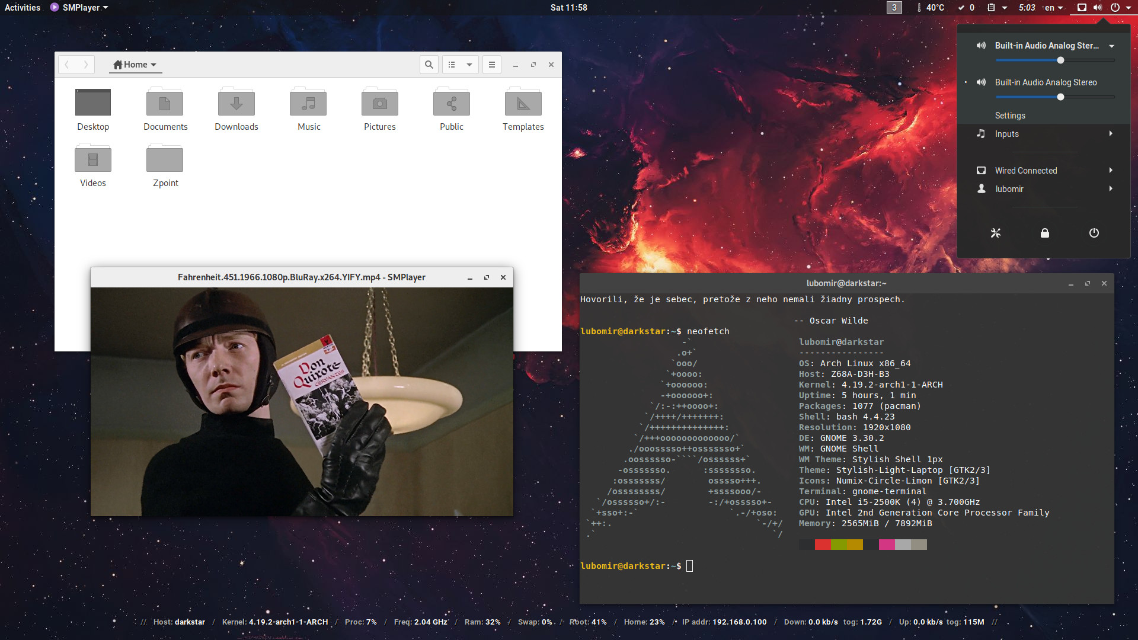Open the en keyboard layout dropdown
The height and width of the screenshot is (640, 1138).
pyautogui.click(x=1054, y=8)
